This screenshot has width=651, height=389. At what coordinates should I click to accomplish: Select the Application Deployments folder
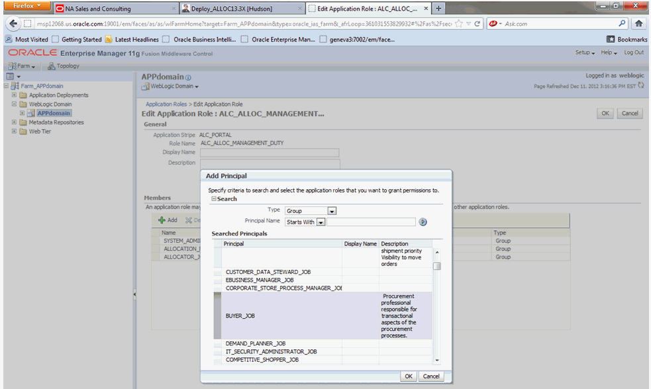[x=58, y=95]
